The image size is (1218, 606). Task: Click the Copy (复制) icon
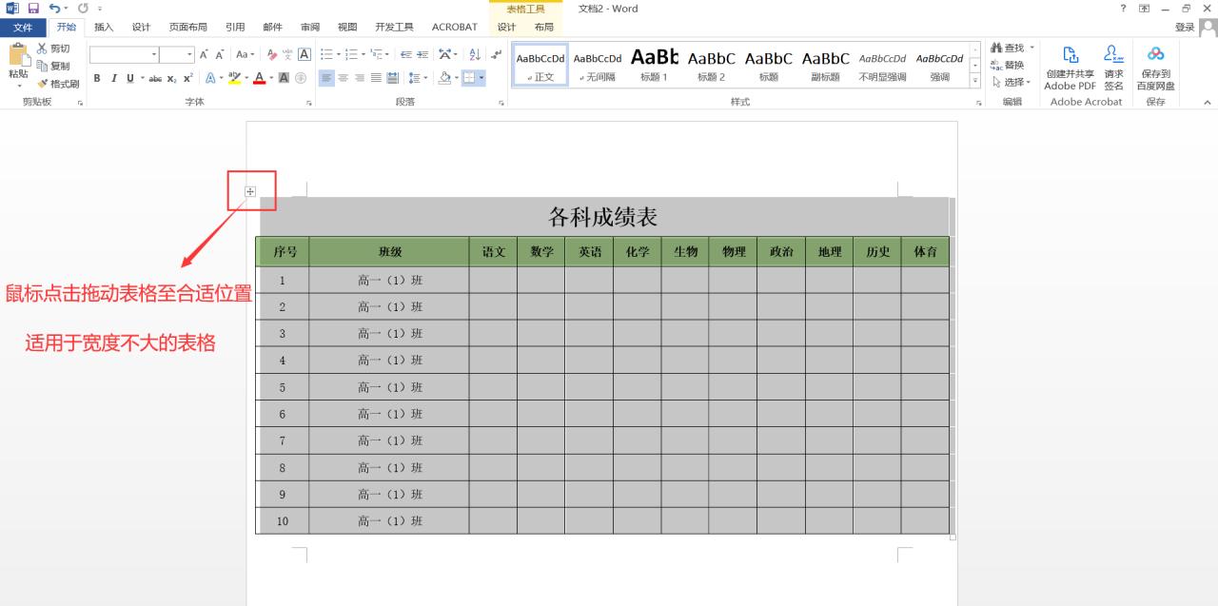(x=42, y=66)
